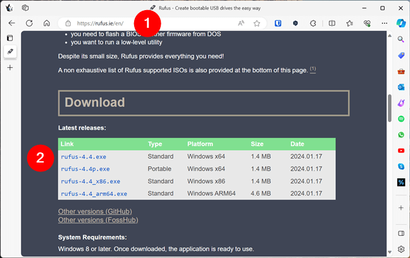This screenshot has width=410, height=258.
Task: Open sidebar Search
Action: click(x=401, y=39)
